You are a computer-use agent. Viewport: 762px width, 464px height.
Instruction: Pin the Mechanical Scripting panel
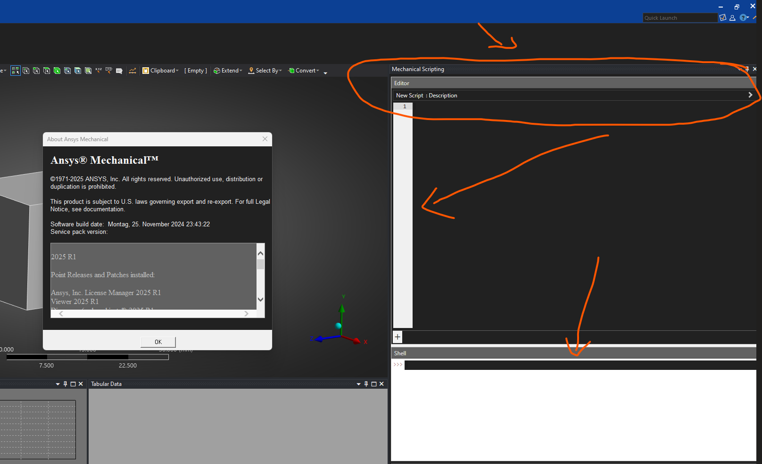click(x=747, y=69)
